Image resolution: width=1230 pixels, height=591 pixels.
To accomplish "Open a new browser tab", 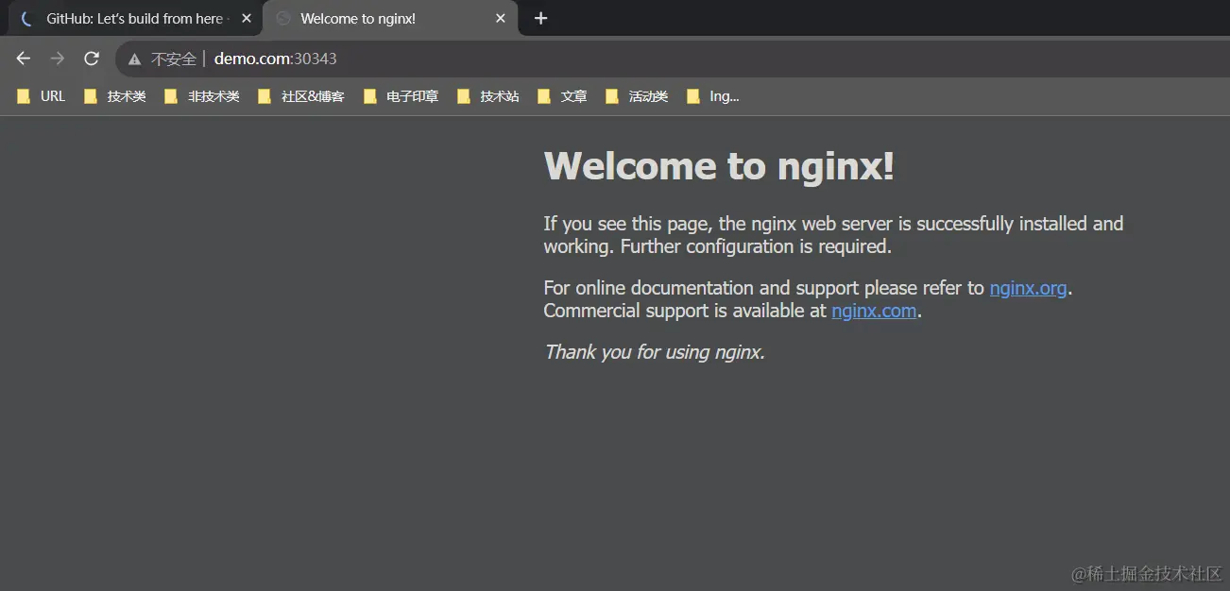I will [x=540, y=18].
